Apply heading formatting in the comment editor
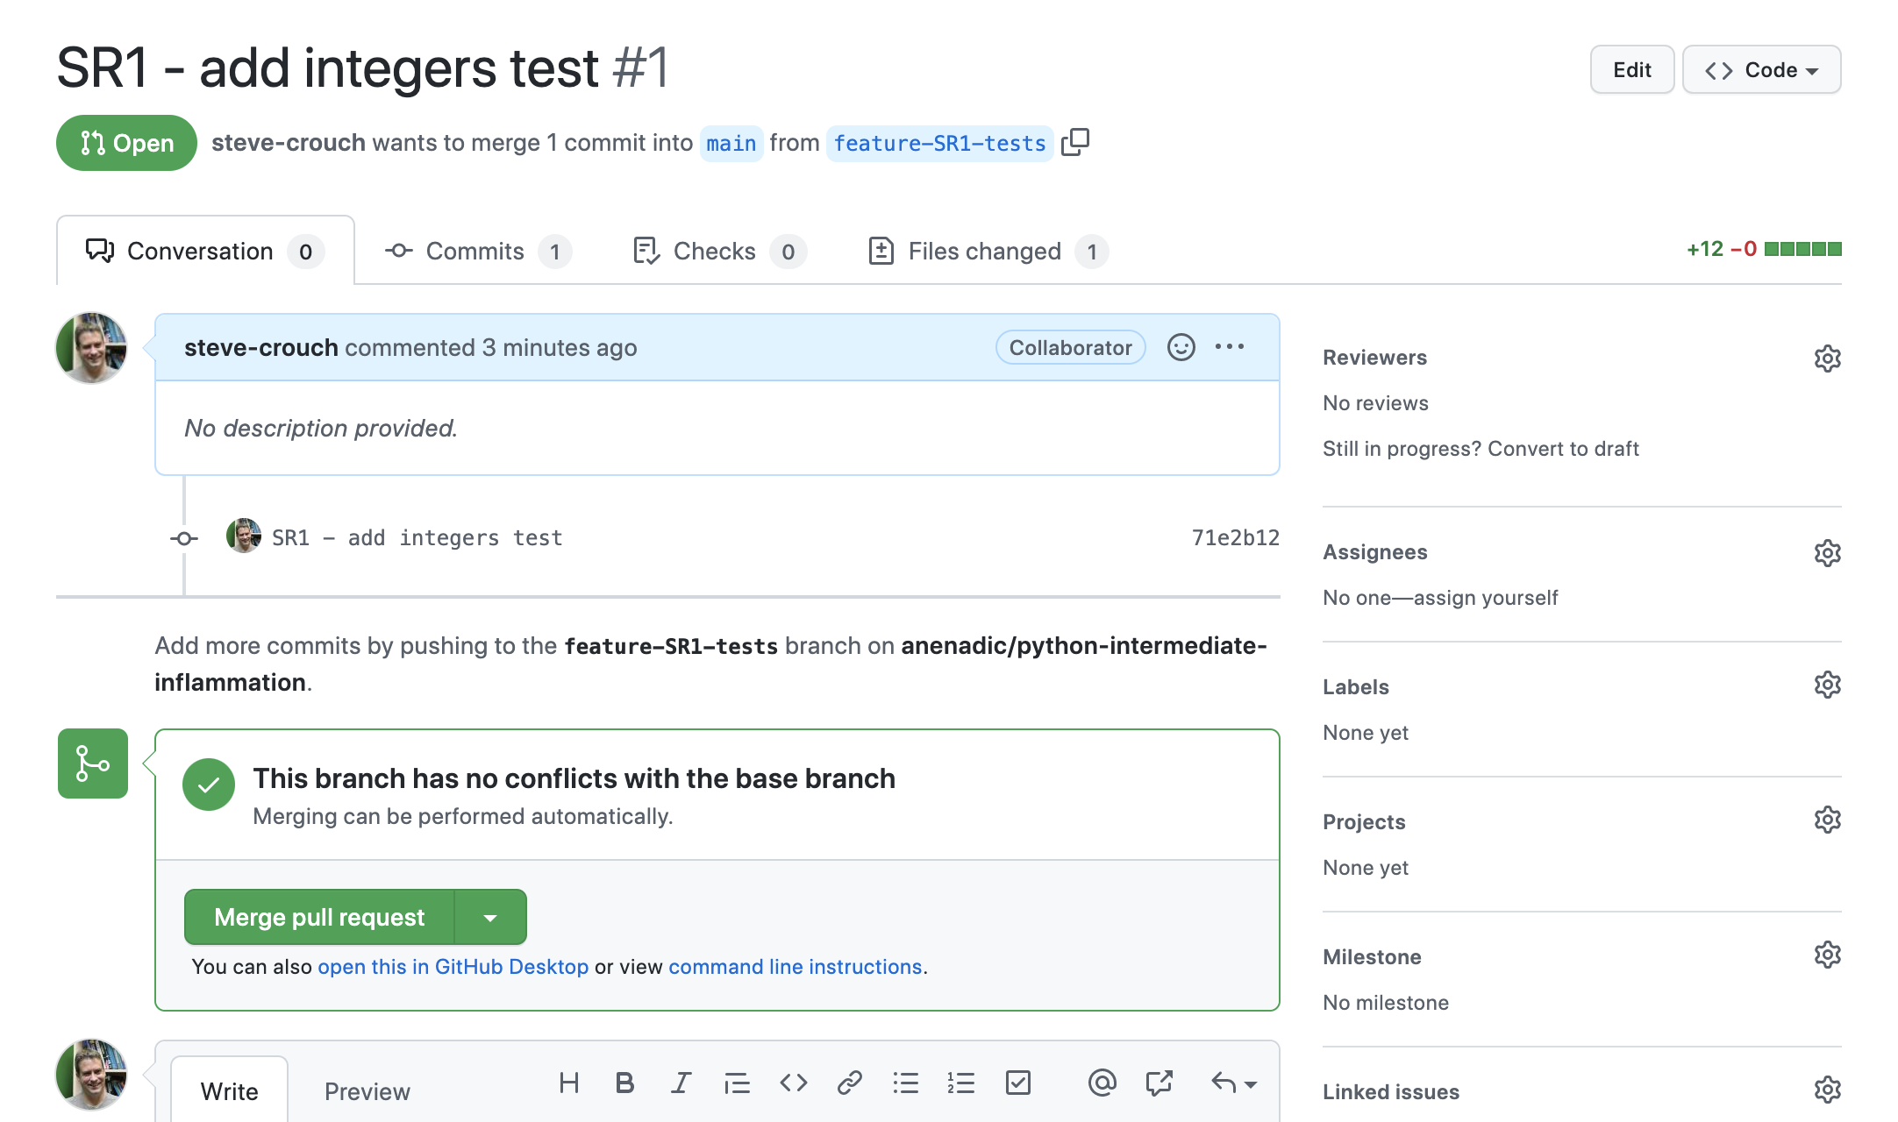The width and height of the screenshot is (1898, 1122). [x=568, y=1083]
